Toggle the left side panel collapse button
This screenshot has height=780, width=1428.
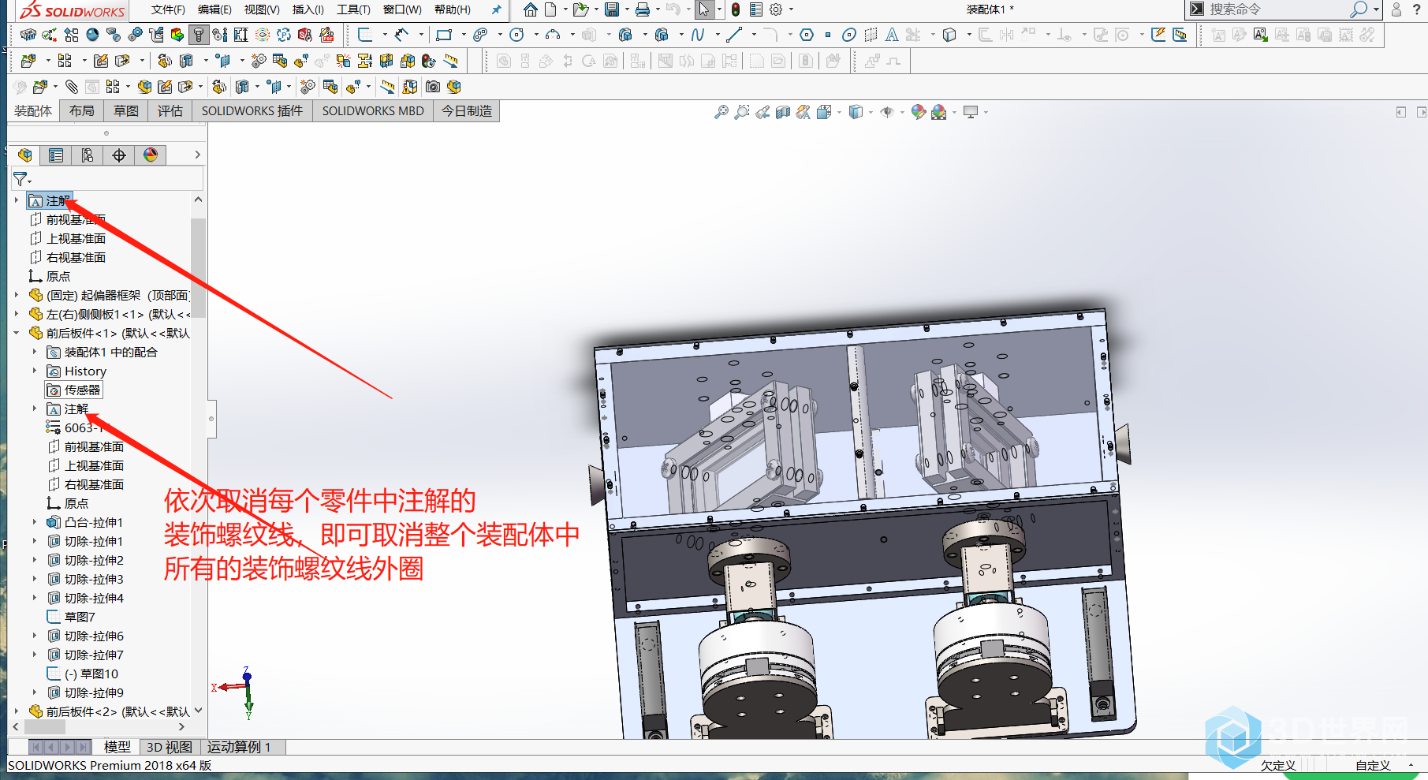(1401, 112)
